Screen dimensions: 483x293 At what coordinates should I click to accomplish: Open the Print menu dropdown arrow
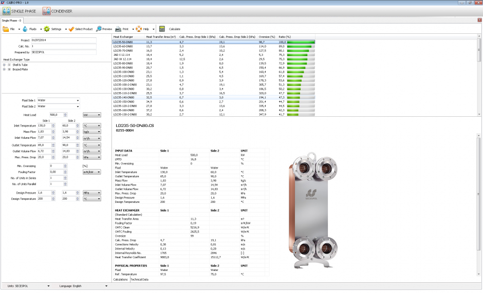point(133,29)
